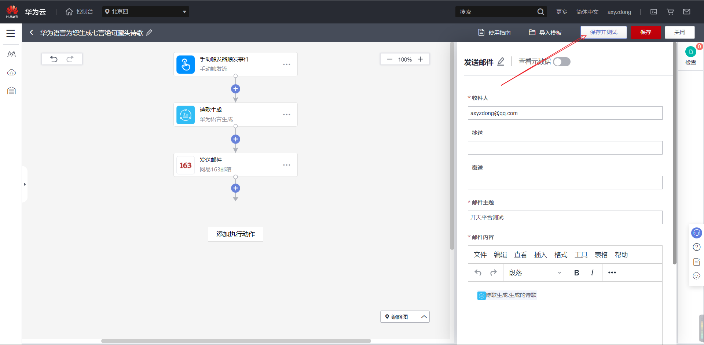Show more editor toolbar options
The height and width of the screenshot is (345, 704).
tap(612, 272)
